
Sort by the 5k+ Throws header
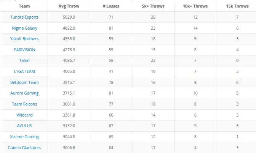[x=153, y=6]
